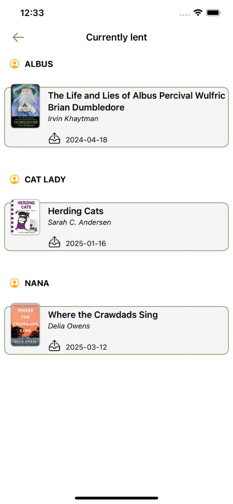Open the Herding Cats cover thumbnail
Viewport: 233px width, 504px height.
point(25,217)
